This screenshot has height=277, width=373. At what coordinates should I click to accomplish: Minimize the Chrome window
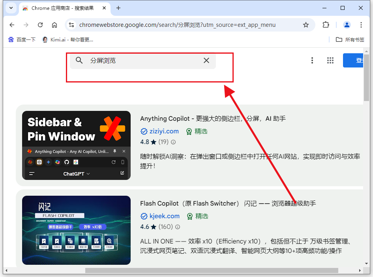(x=324, y=8)
